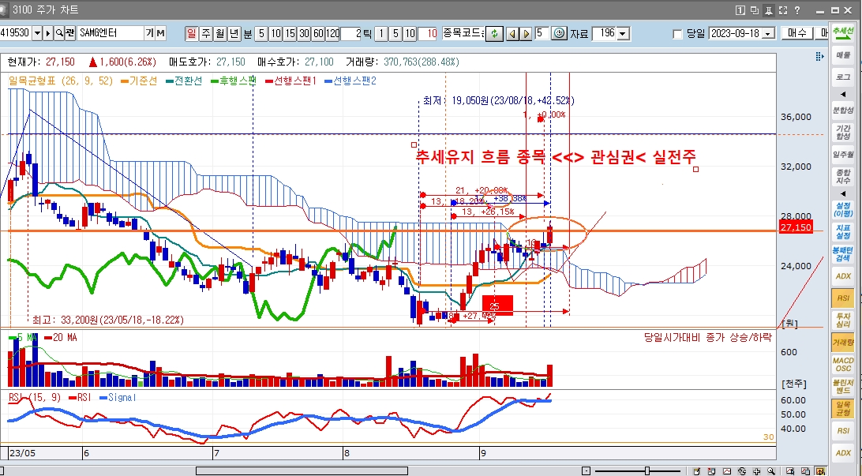The width and height of the screenshot is (862, 476).
Task: Click the 관 watchlist button
Action: point(69,33)
